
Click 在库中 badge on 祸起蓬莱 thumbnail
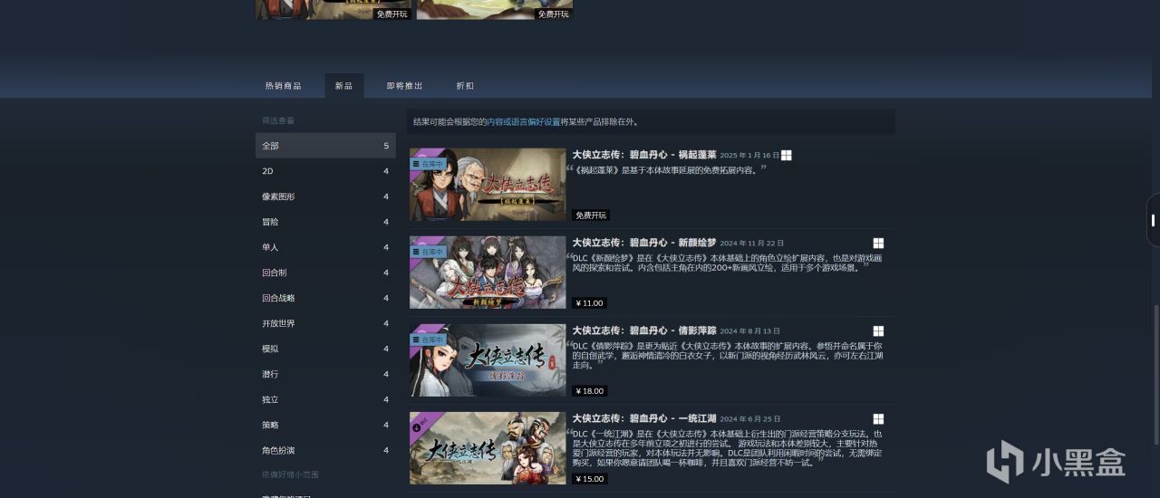(x=428, y=164)
